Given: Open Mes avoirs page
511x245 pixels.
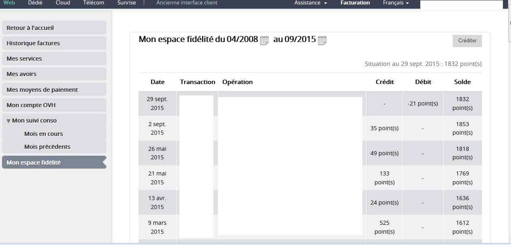Looking at the screenshot, I should pyautogui.click(x=54, y=74).
